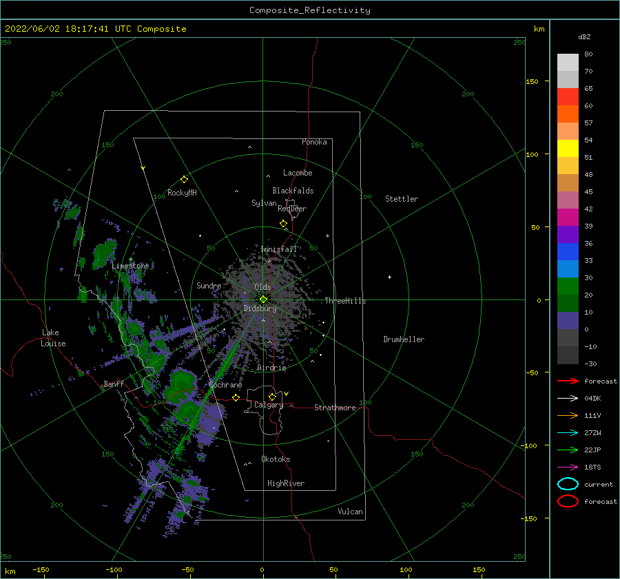Pick the magenta dBZ swatch near 42

pos(568,218)
